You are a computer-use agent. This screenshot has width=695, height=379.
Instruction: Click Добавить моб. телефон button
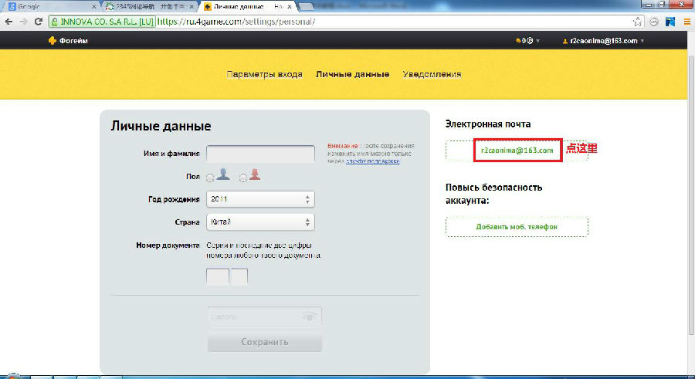pyautogui.click(x=517, y=227)
